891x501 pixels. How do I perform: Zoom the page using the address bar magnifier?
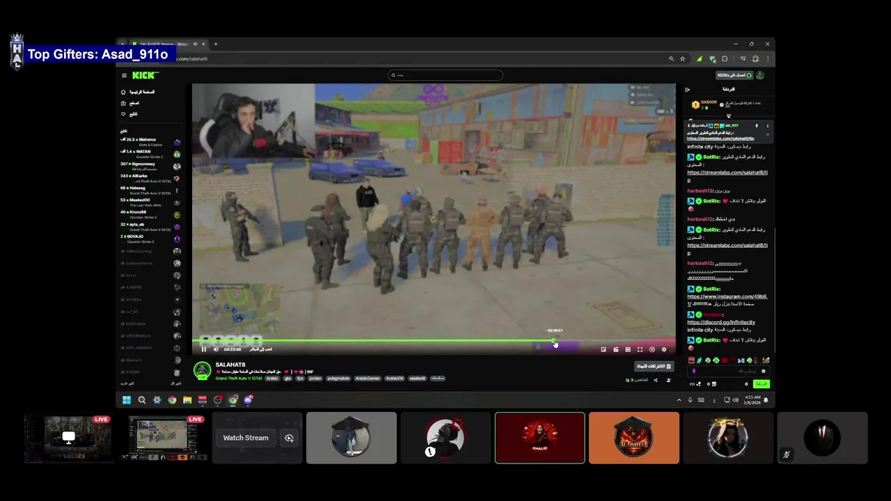coord(671,59)
